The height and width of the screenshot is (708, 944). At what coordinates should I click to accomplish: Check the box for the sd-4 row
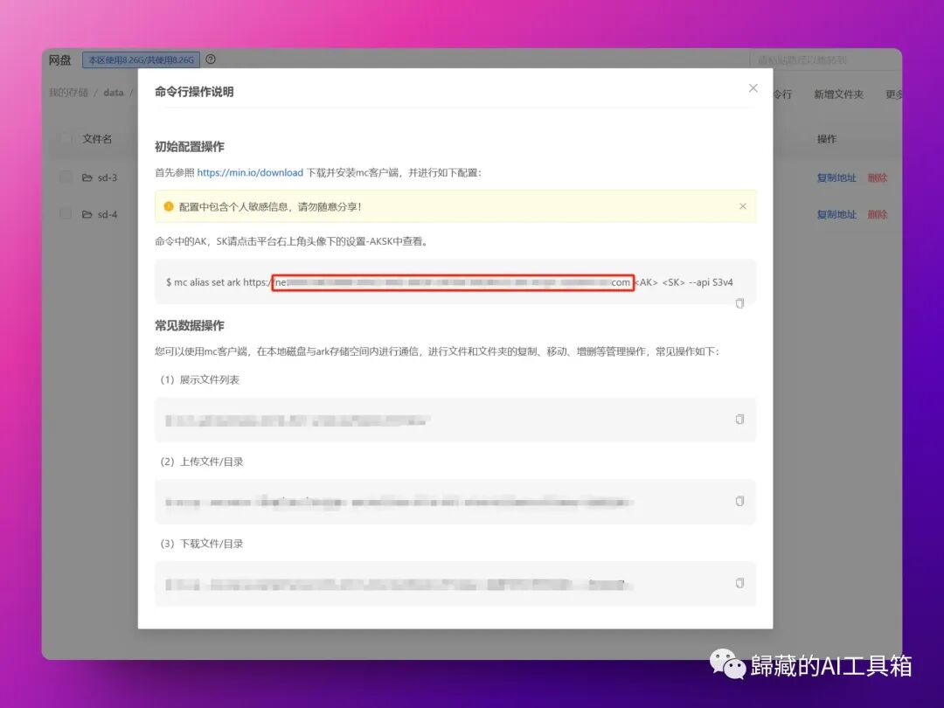point(66,214)
